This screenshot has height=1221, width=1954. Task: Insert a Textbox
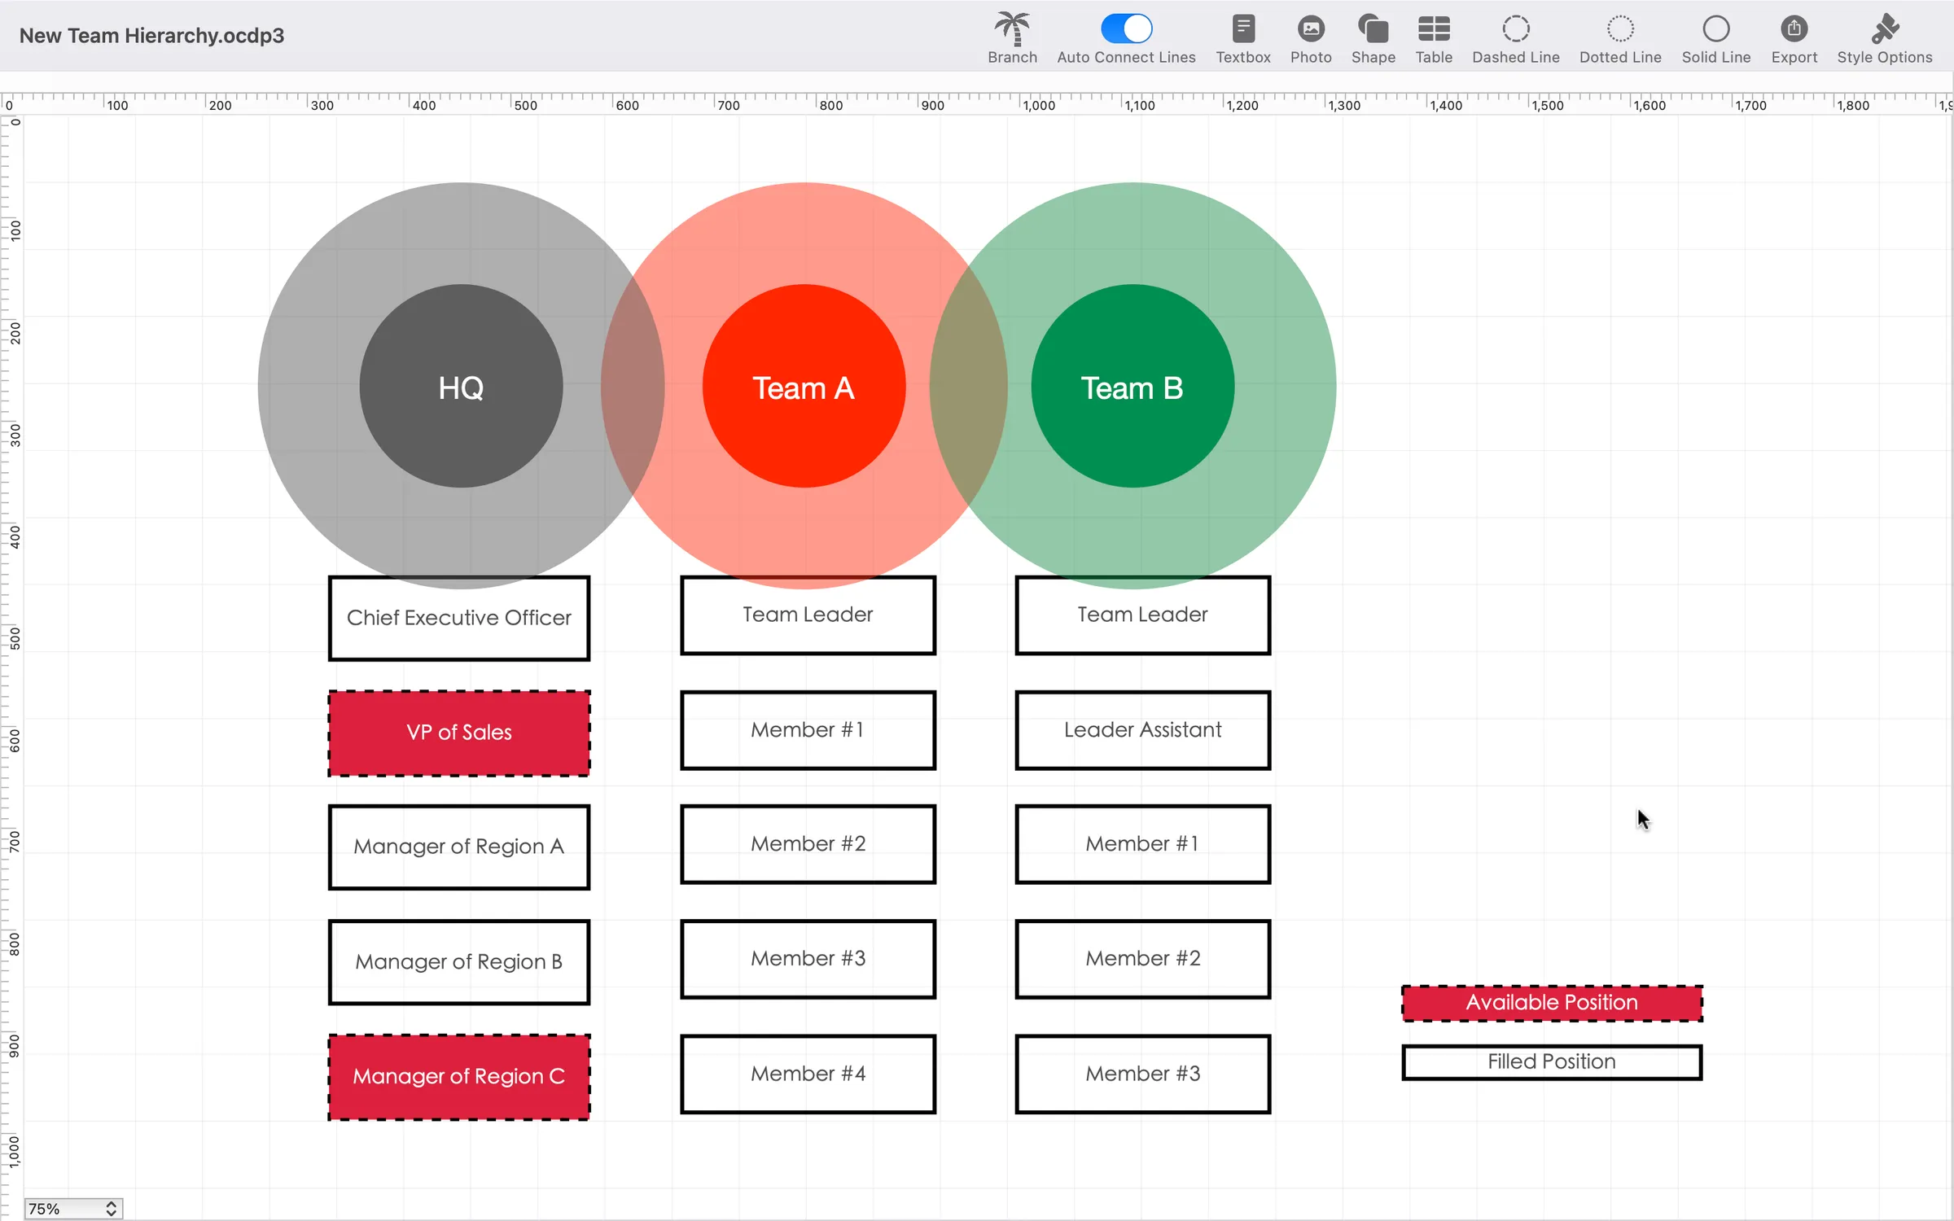tap(1242, 36)
